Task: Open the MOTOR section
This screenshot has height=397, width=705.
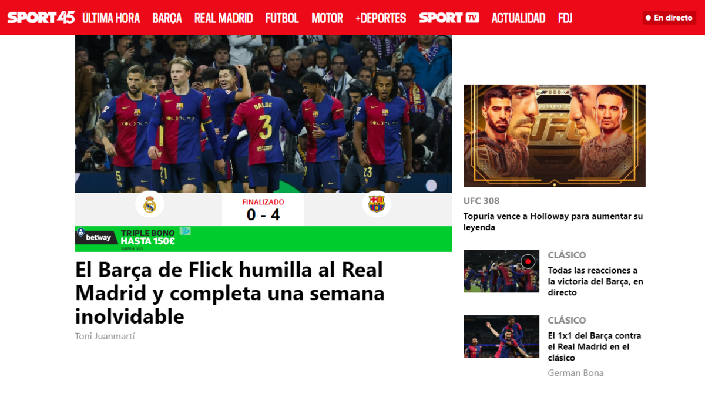Action: coord(327,18)
